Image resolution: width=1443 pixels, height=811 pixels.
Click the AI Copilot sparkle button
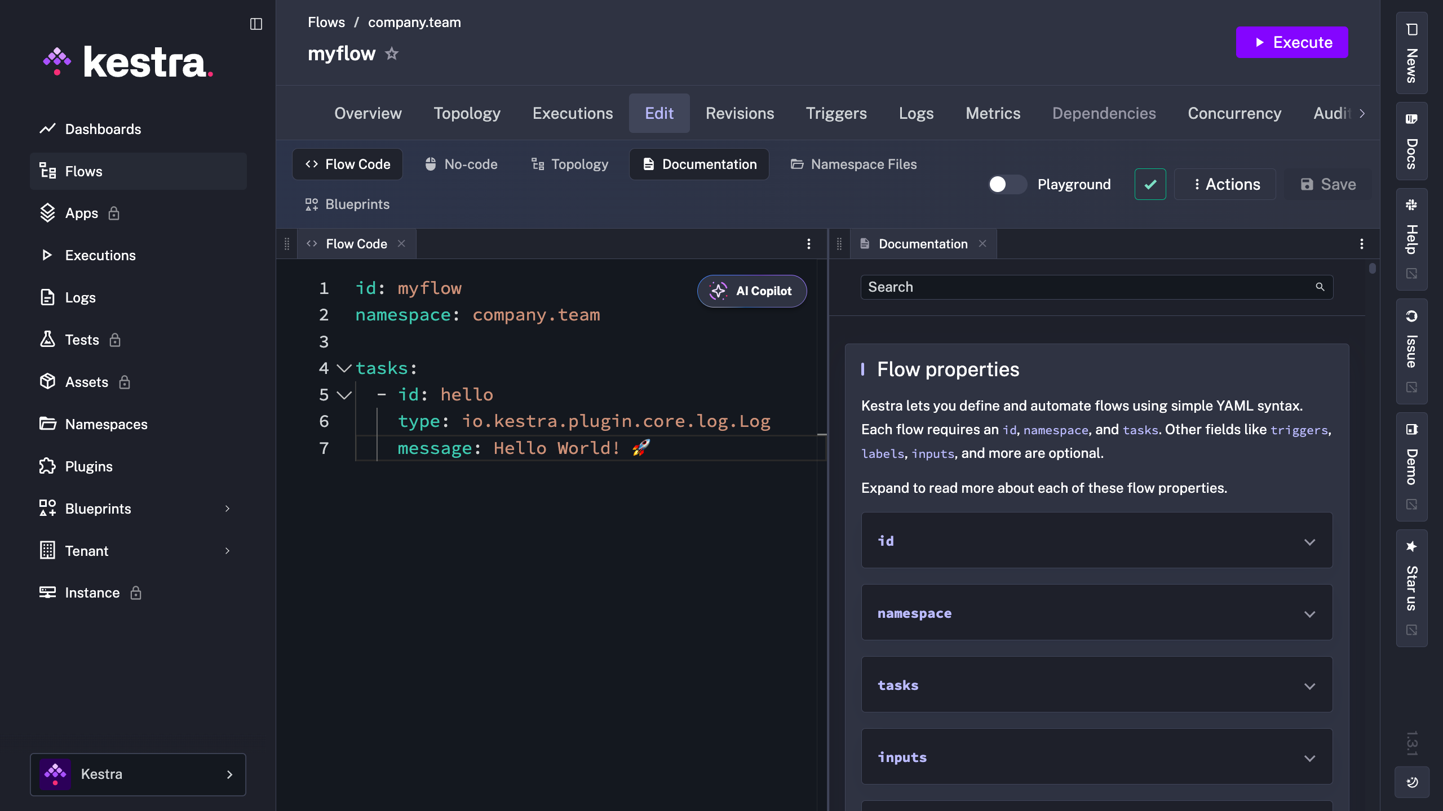tap(751, 291)
